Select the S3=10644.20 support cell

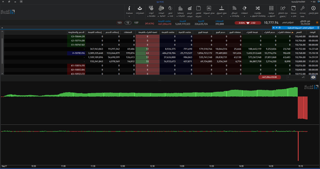coord(76,37)
